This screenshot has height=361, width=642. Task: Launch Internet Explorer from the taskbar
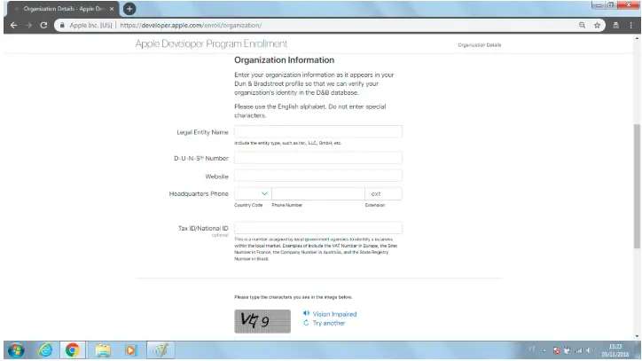pyautogui.click(x=45, y=350)
